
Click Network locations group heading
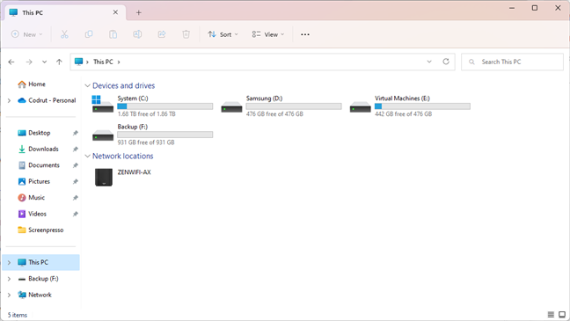coord(123,157)
